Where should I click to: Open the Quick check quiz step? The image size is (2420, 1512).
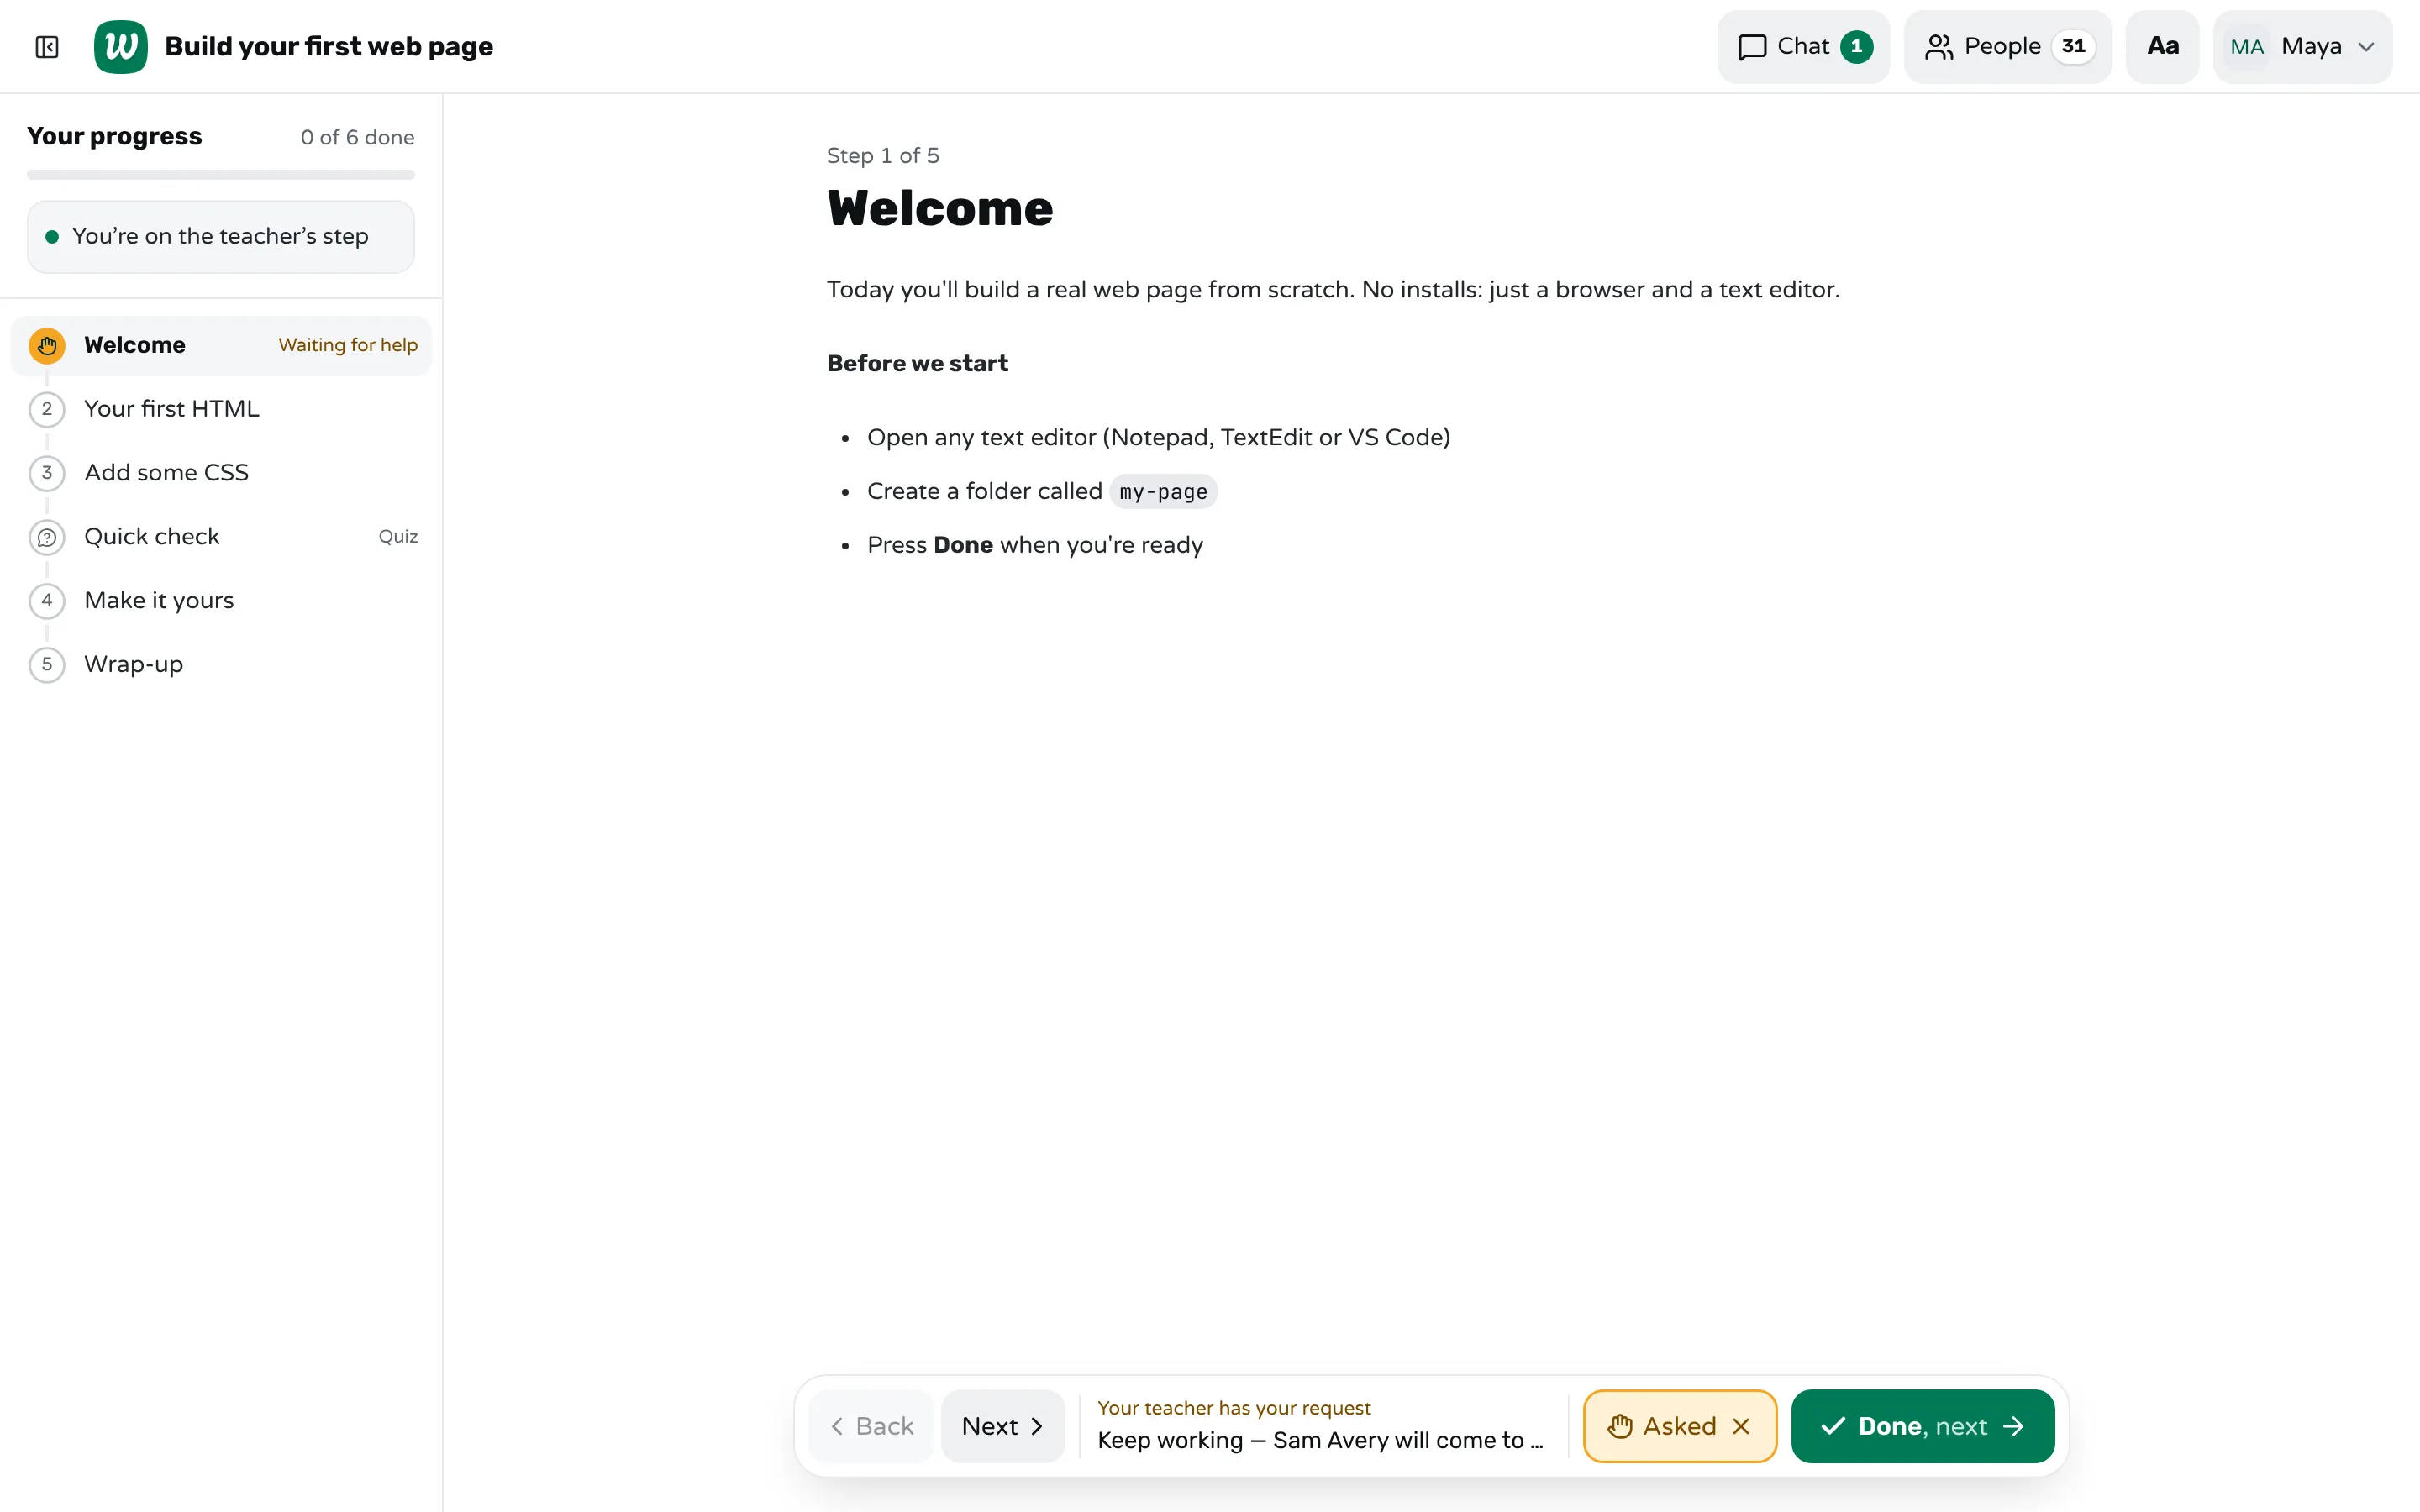(221, 537)
